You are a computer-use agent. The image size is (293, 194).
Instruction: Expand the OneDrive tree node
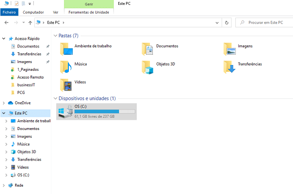4,103
